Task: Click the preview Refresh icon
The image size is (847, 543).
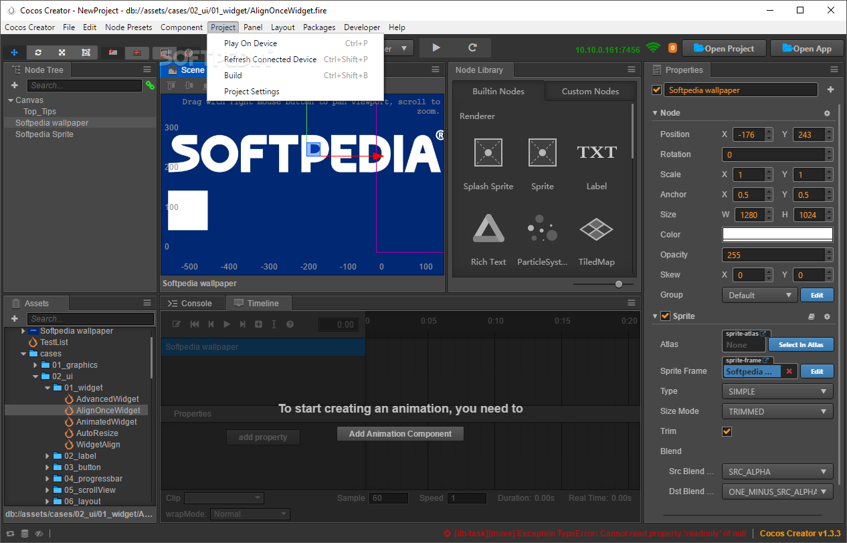Action: pos(472,48)
